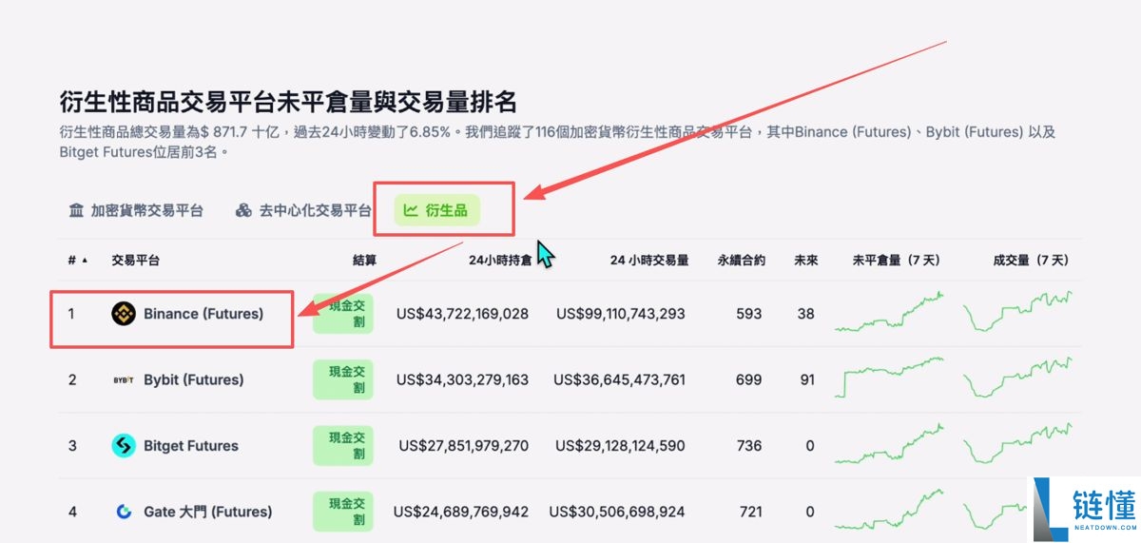Click the US$43,722,169,028 open interest value
Screen dimensions: 1141x543
[x=462, y=314]
